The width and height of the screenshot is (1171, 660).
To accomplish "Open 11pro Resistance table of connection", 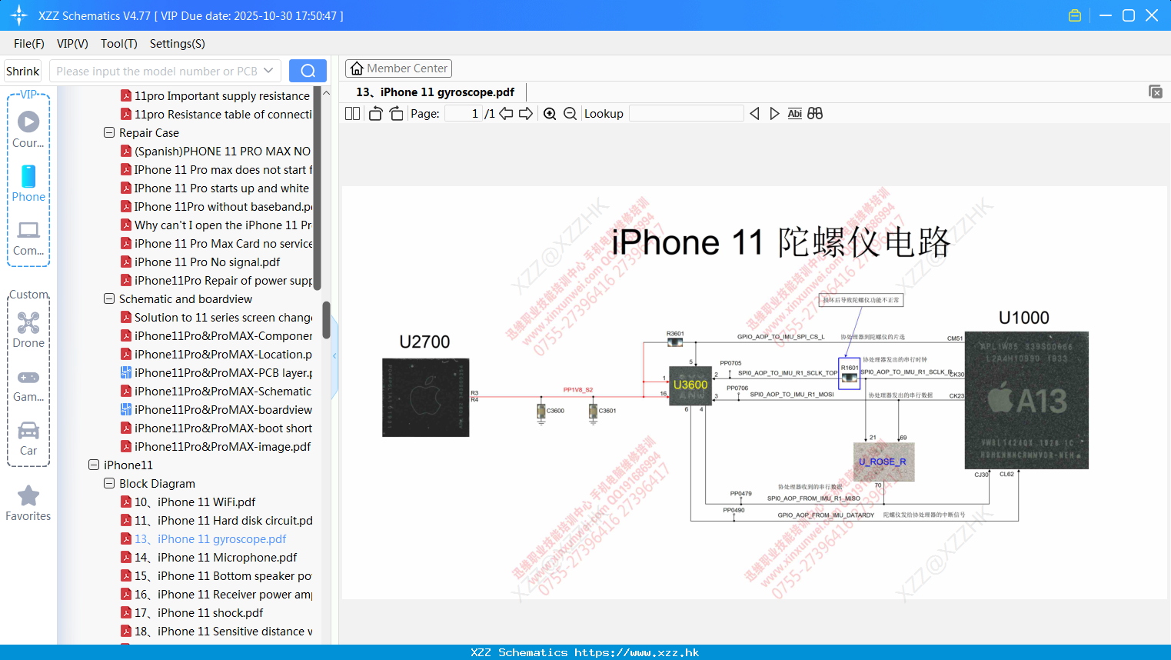I will point(216,114).
